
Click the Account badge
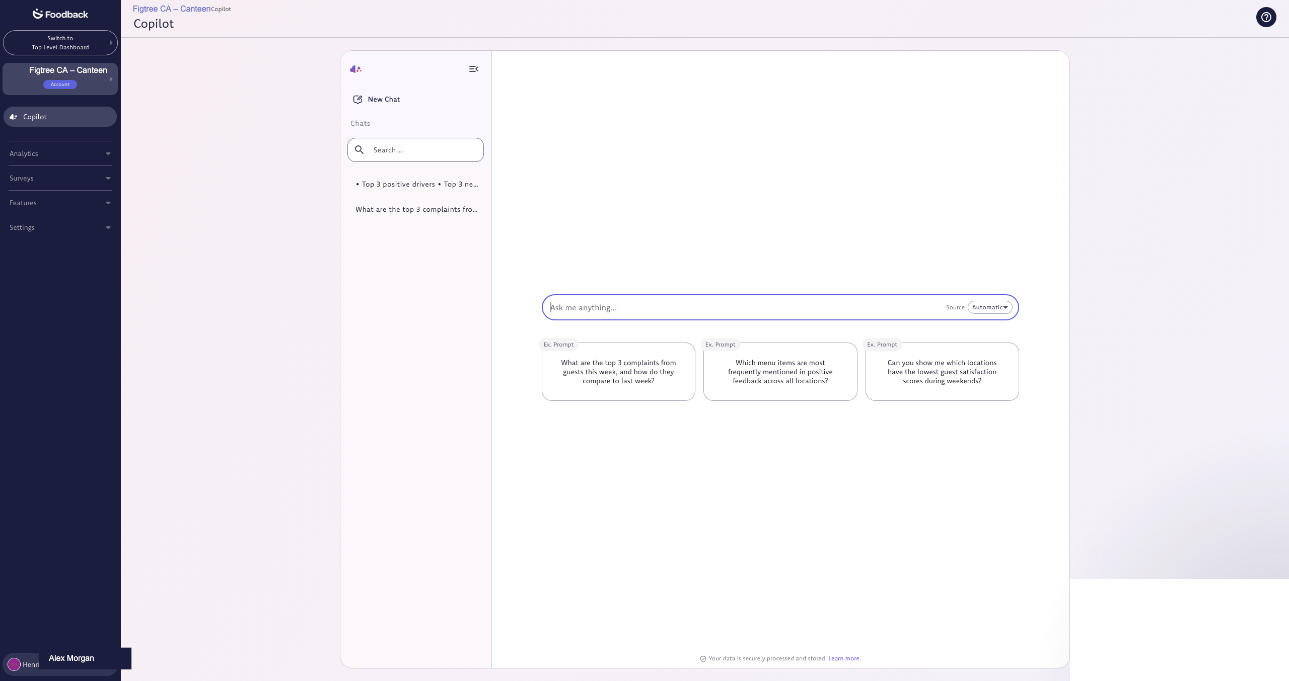pos(60,84)
